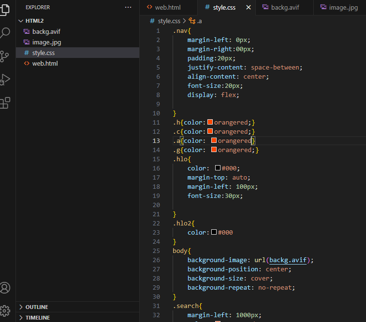The width and height of the screenshot is (366, 322).
Task: Open the #000 color swatch on line 16
Action: pos(218,168)
